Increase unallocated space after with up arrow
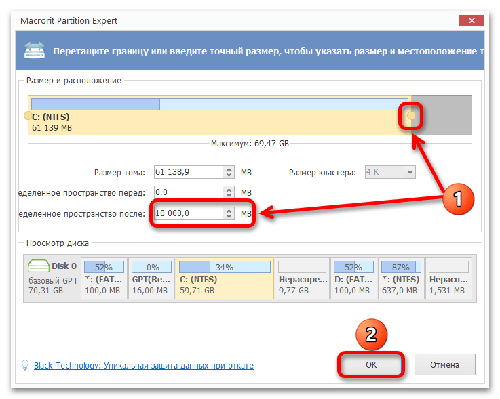The width and height of the screenshot is (500, 399). click(x=229, y=210)
